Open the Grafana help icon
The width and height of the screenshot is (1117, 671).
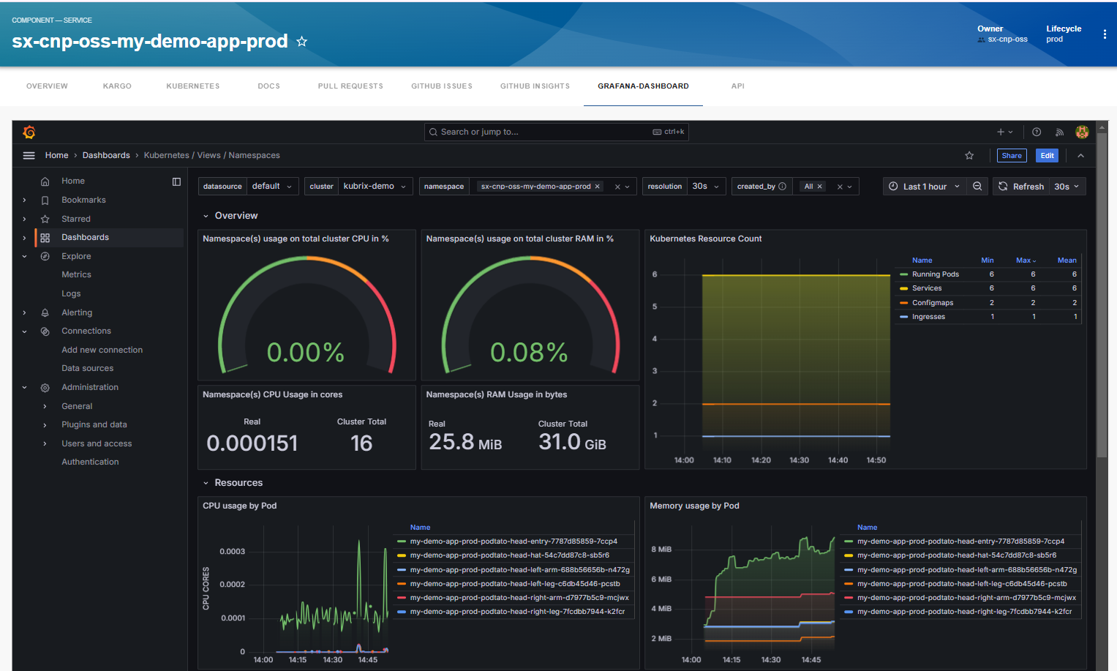[x=1037, y=132]
